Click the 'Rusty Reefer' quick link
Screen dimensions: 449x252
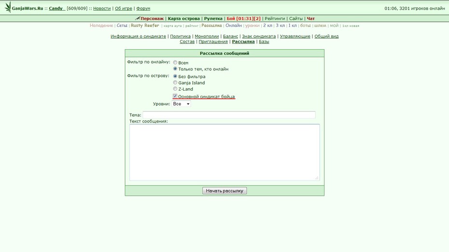coord(145,26)
